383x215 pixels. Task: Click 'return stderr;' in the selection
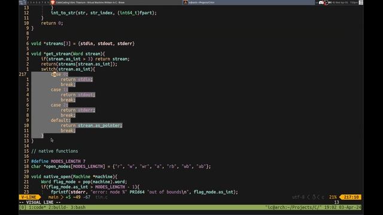pos(78,110)
